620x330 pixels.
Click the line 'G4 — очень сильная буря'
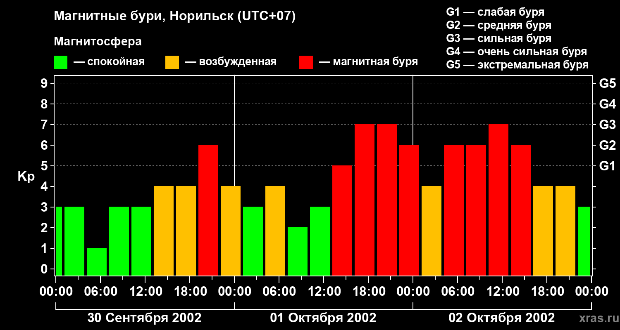[516, 52]
